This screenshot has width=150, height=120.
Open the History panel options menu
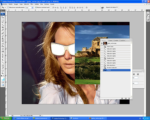131,41
